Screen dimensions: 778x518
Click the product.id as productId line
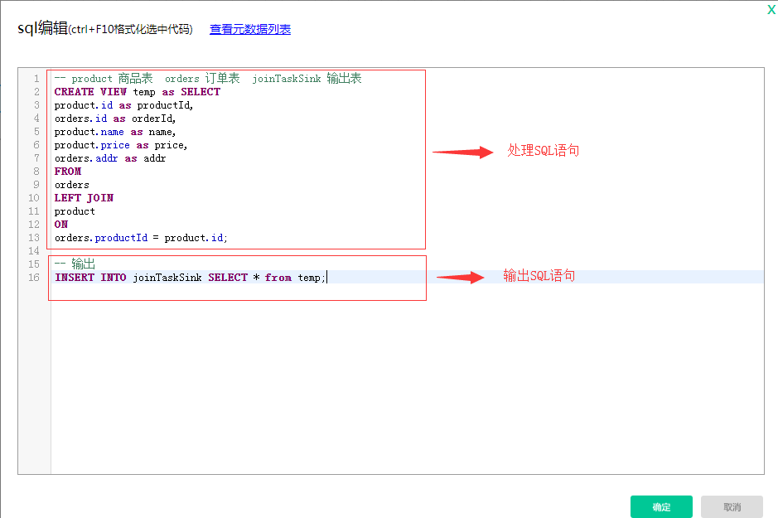tap(123, 105)
